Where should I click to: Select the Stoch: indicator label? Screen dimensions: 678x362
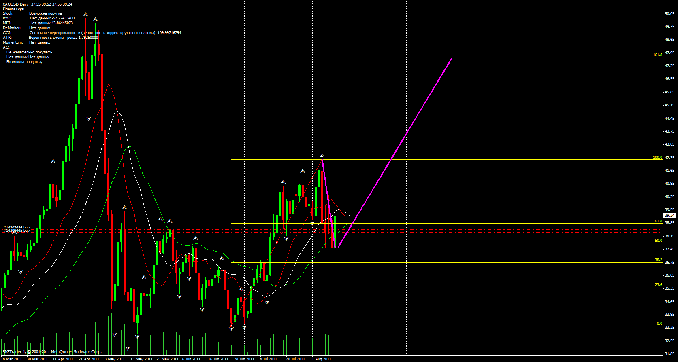[8, 13]
